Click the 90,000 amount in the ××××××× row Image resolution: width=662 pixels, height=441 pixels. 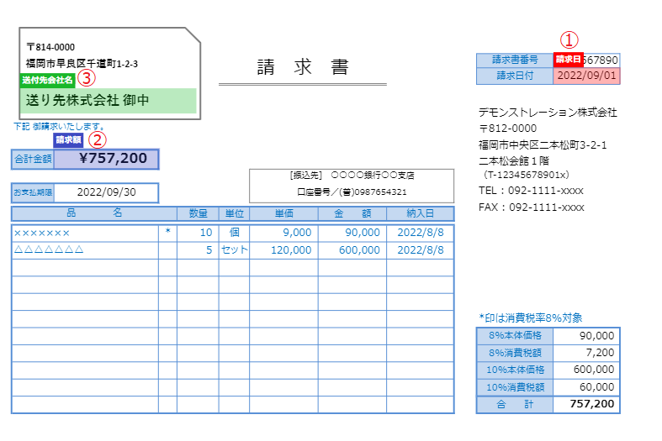coord(352,233)
